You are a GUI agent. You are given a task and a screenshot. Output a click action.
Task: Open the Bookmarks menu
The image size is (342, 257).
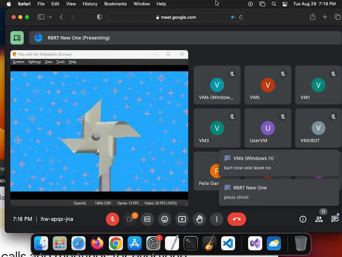pyautogui.click(x=115, y=4)
